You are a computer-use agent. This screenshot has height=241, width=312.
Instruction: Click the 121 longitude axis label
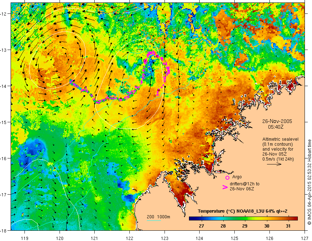tap(95, 238)
